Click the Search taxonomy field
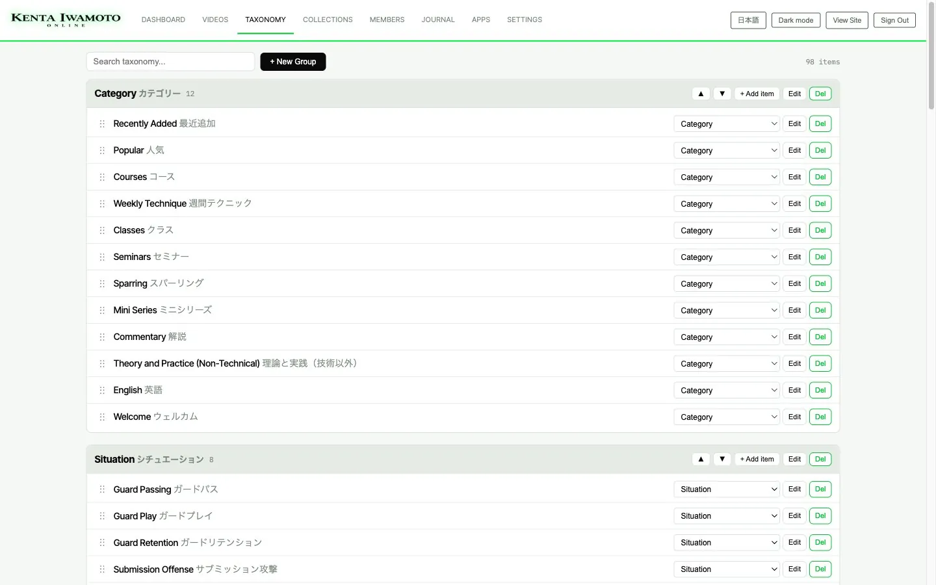This screenshot has height=585, width=936. coord(170,62)
